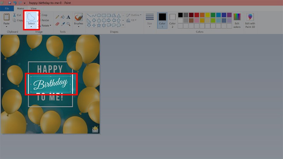283x159 pixels.
Task: Choose the Magnifier tool
Action: pyautogui.click(x=68, y=24)
